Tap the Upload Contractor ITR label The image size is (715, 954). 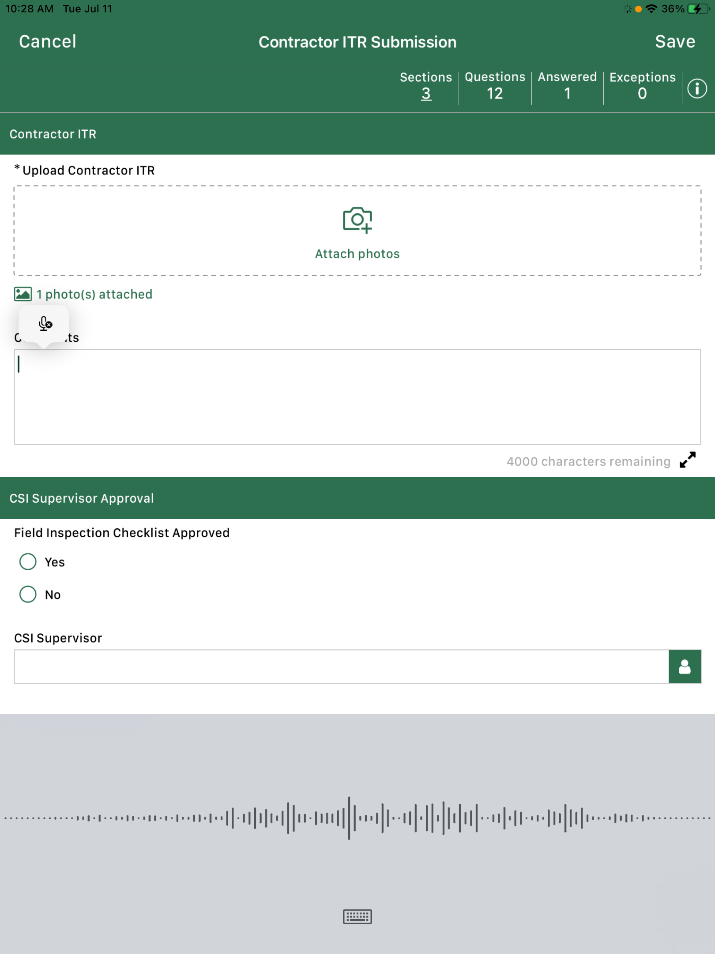(88, 170)
